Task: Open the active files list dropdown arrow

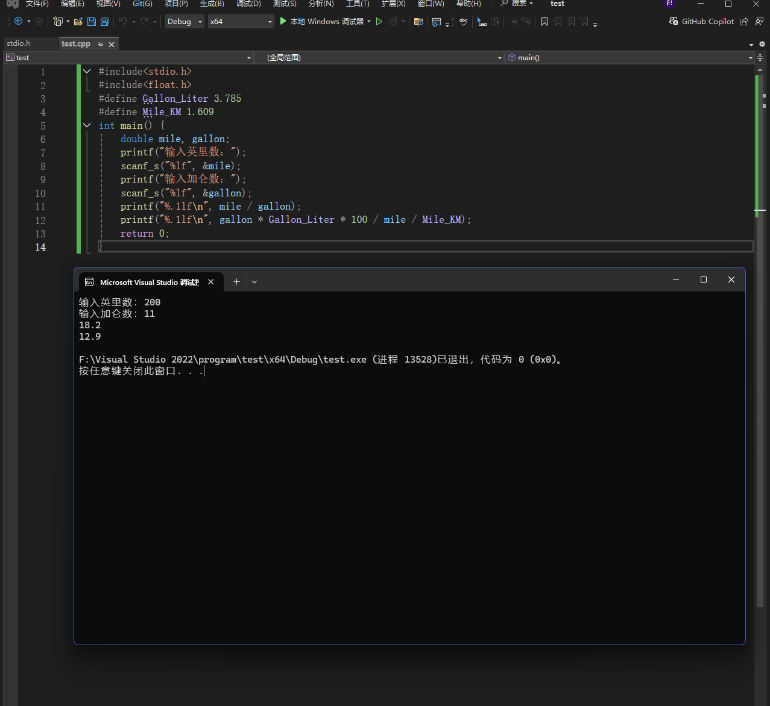Action: click(751, 45)
